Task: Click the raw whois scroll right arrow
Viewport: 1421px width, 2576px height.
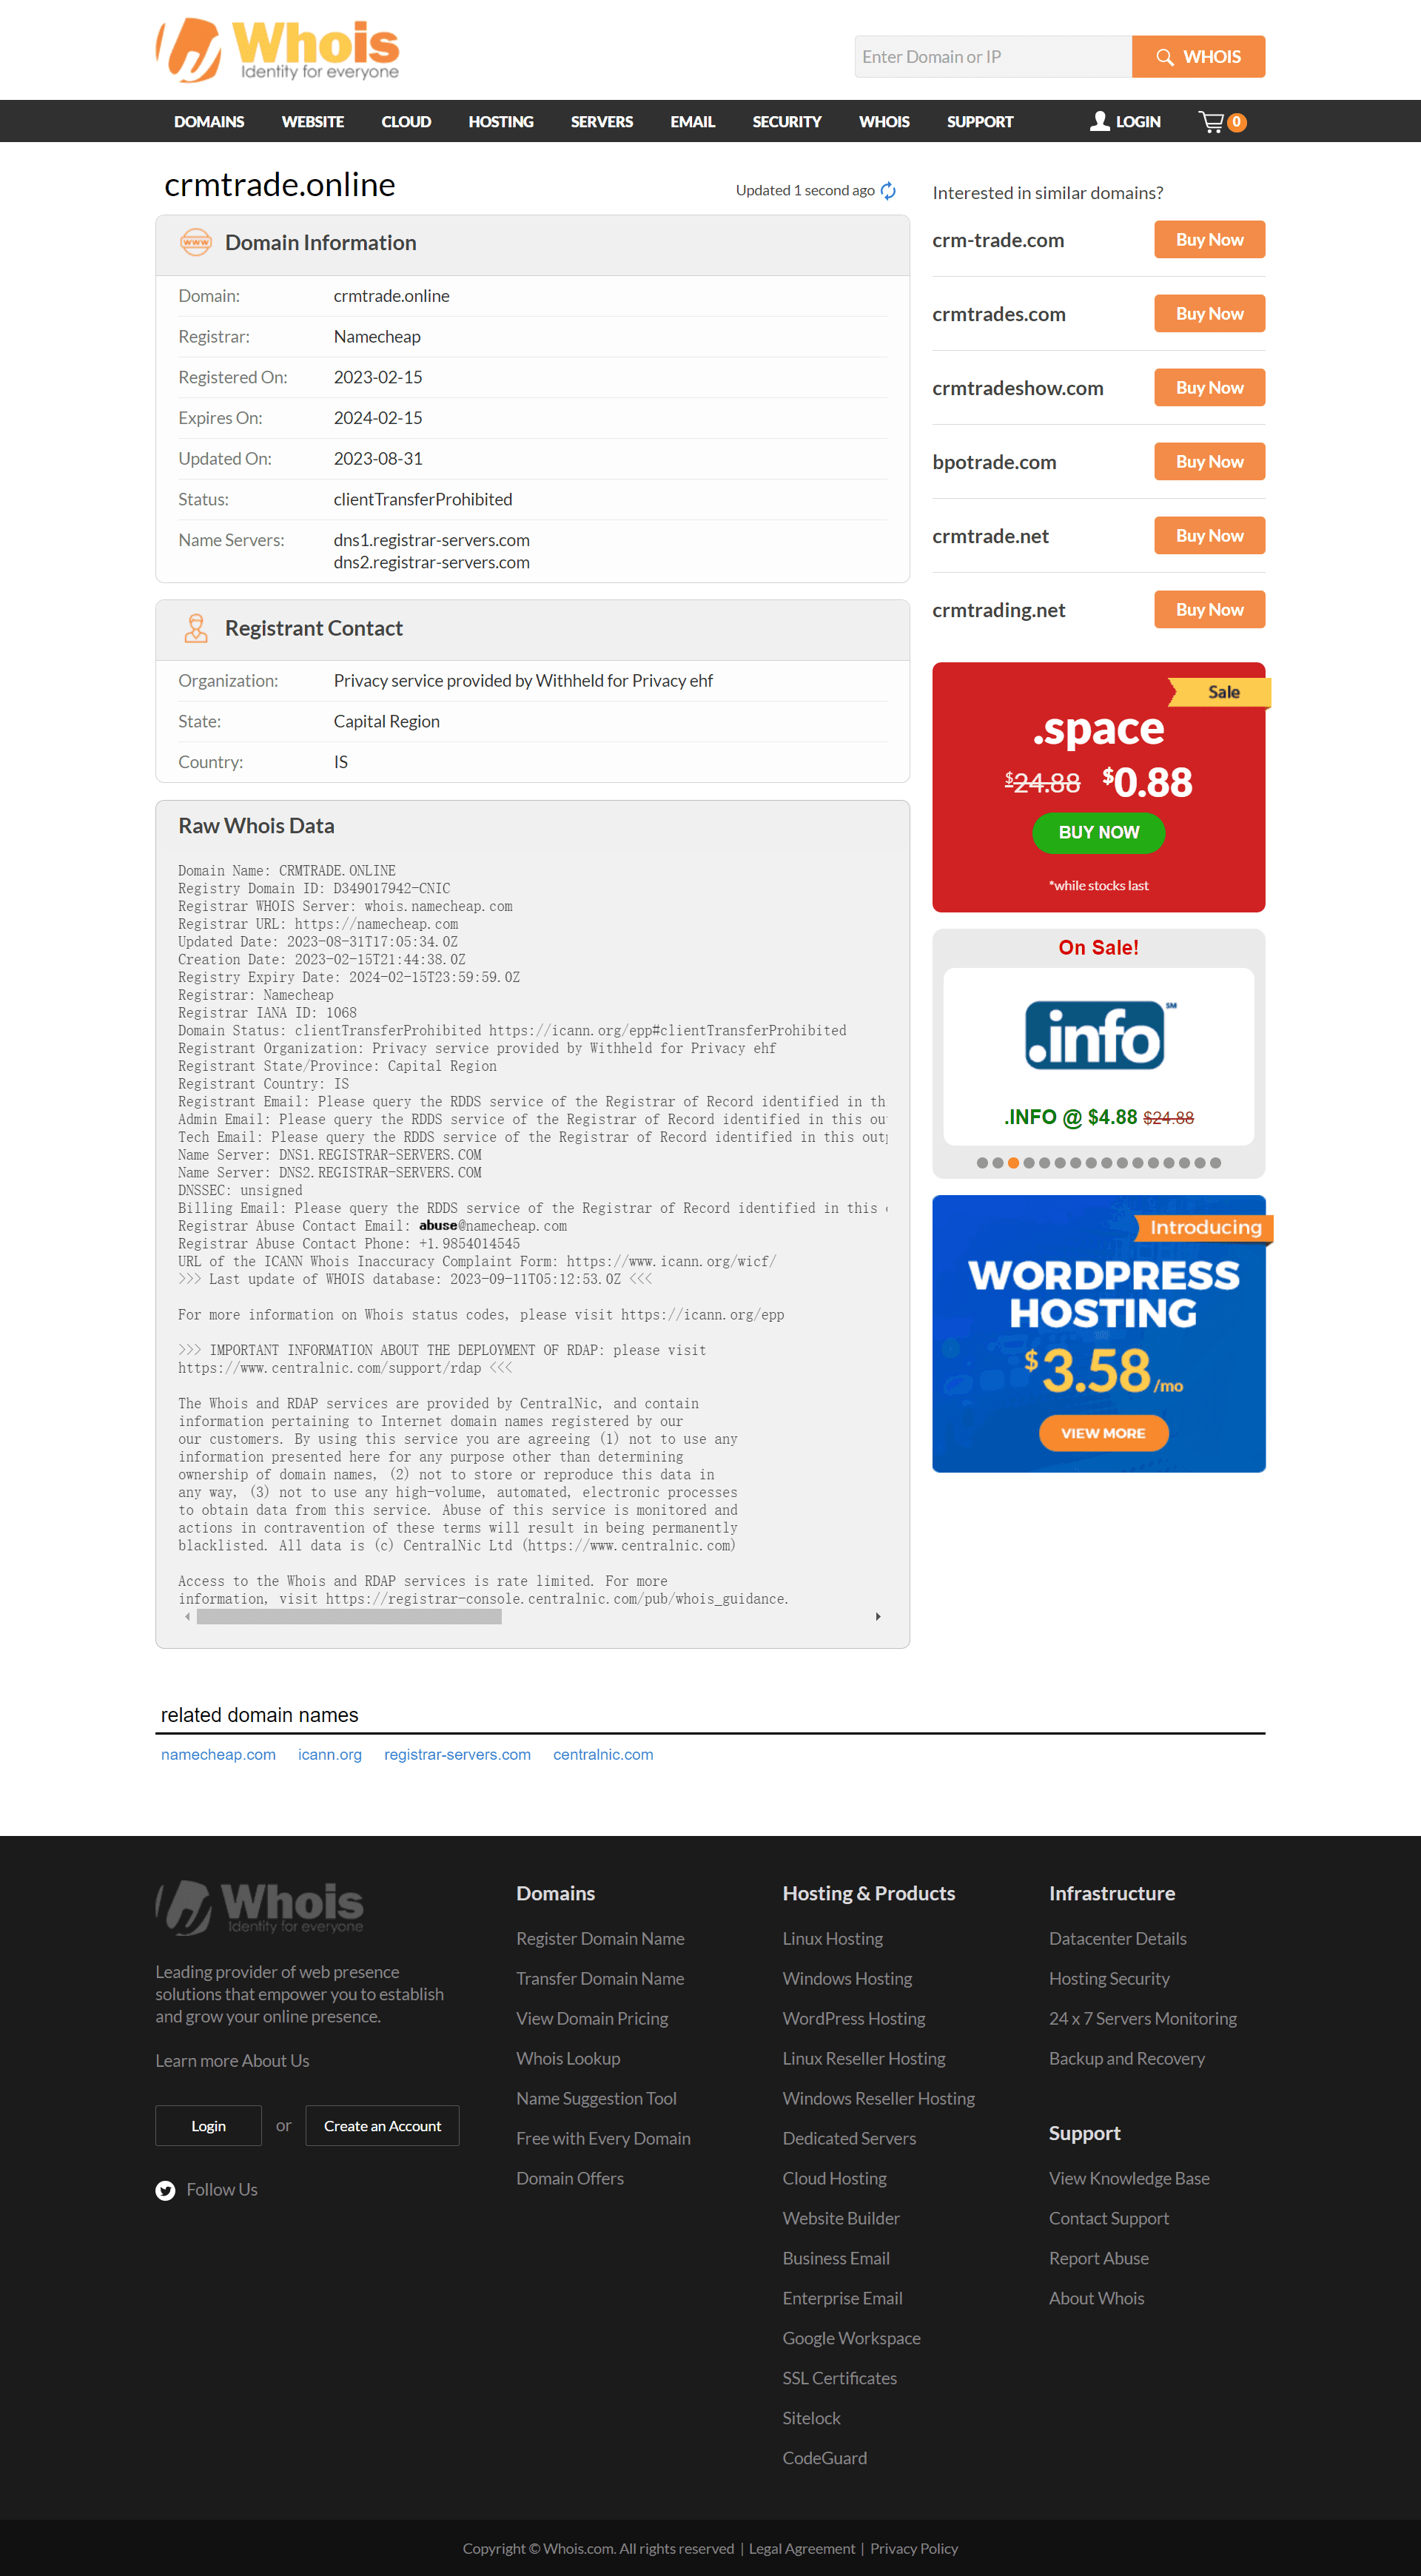Action: (878, 1617)
